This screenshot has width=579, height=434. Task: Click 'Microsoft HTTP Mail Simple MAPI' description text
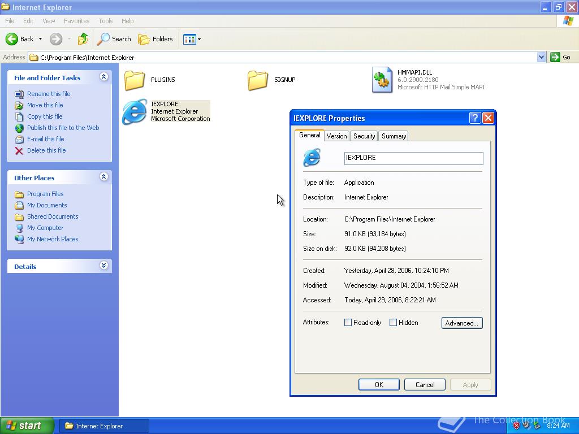pyautogui.click(x=441, y=87)
